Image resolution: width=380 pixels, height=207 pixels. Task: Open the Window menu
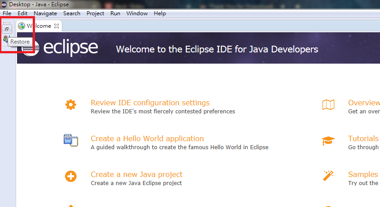pyautogui.click(x=137, y=13)
